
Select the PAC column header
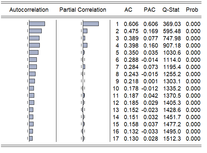[149, 10]
